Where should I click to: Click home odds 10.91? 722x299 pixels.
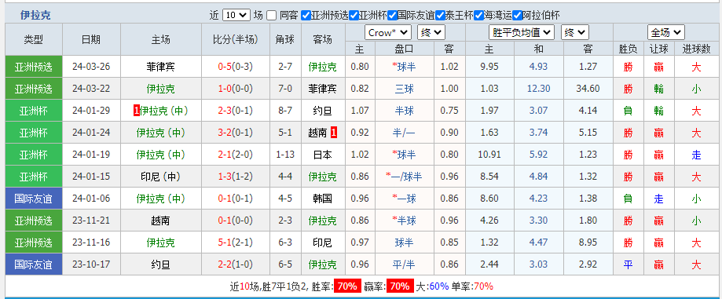click(x=489, y=155)
